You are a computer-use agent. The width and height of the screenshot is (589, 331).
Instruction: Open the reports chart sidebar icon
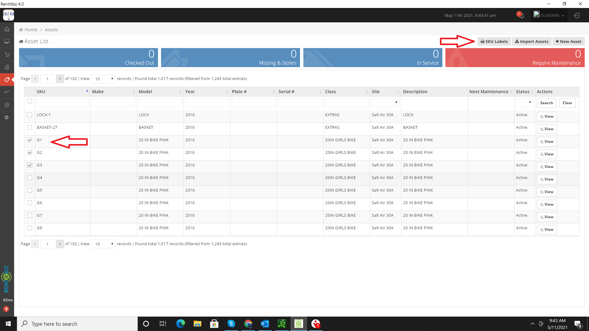click(x=7, y=92)
